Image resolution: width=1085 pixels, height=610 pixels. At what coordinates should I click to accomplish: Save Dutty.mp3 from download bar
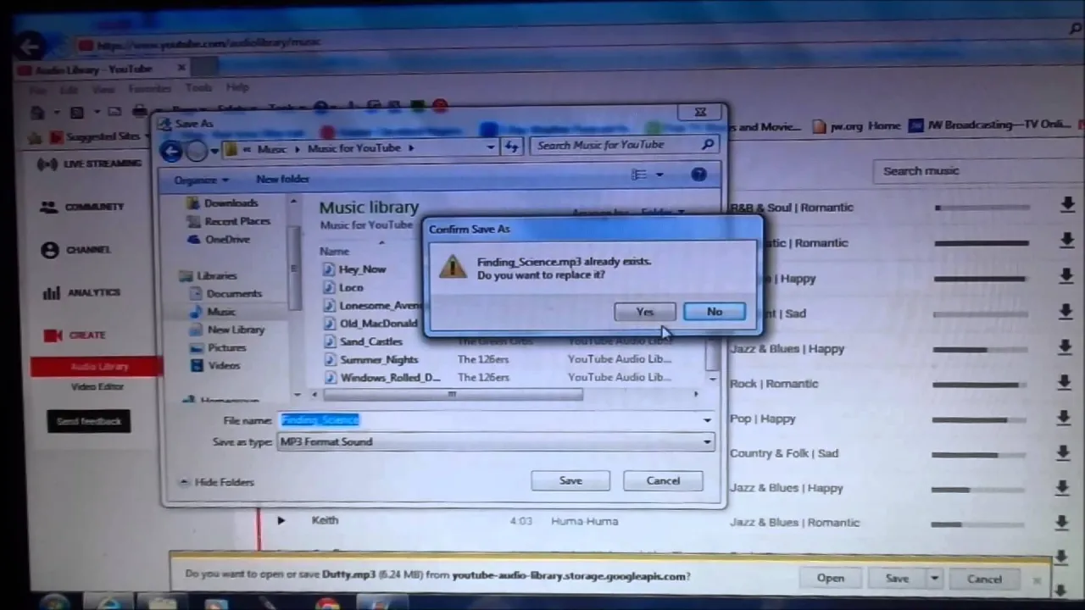(897, 579)
